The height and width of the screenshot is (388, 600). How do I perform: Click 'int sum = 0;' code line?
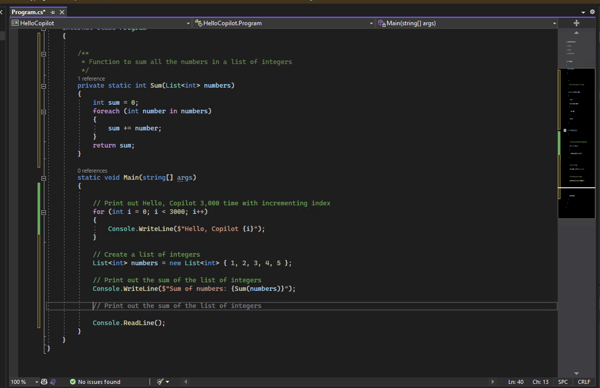coord(116,103)
